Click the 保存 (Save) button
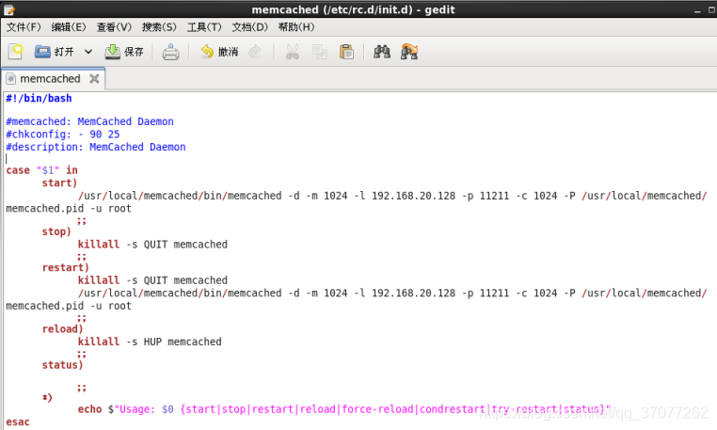The image size is (717, 430). 124,52
